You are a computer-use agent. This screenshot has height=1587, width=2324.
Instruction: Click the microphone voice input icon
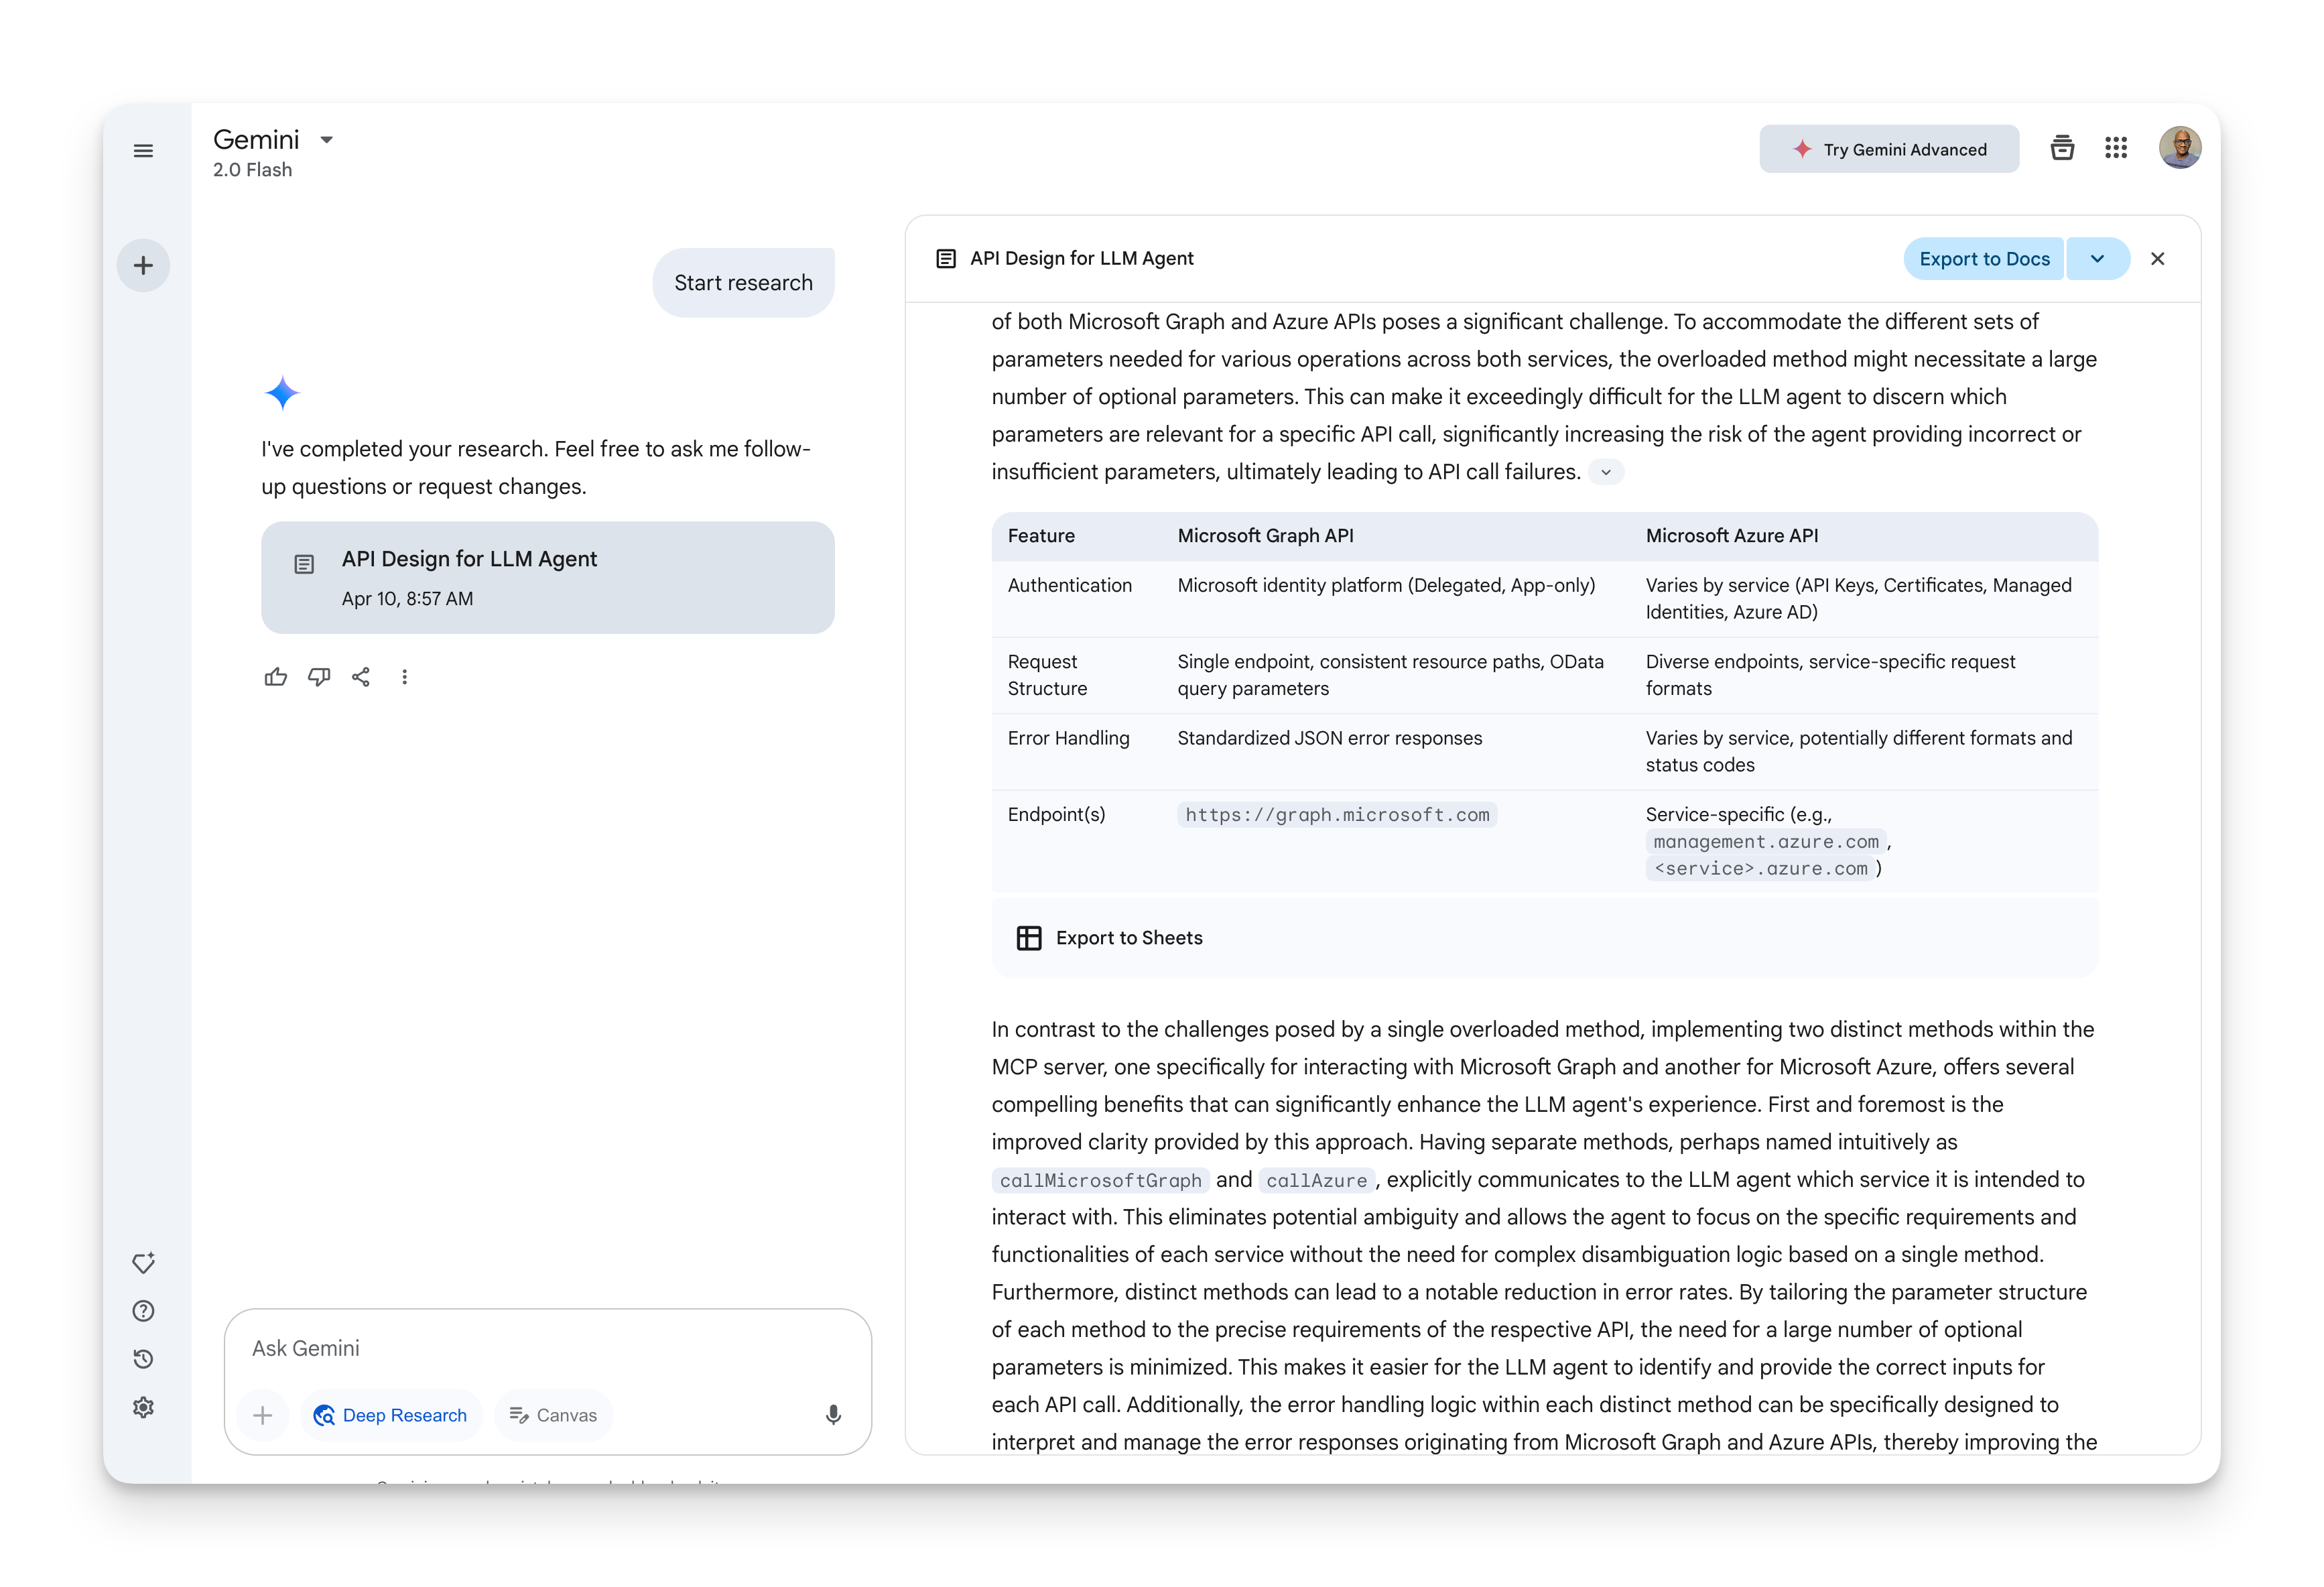[x=833, y=1414]
